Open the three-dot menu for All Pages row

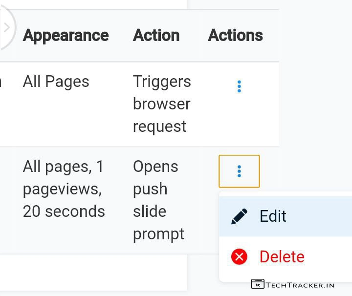[239, 87]
